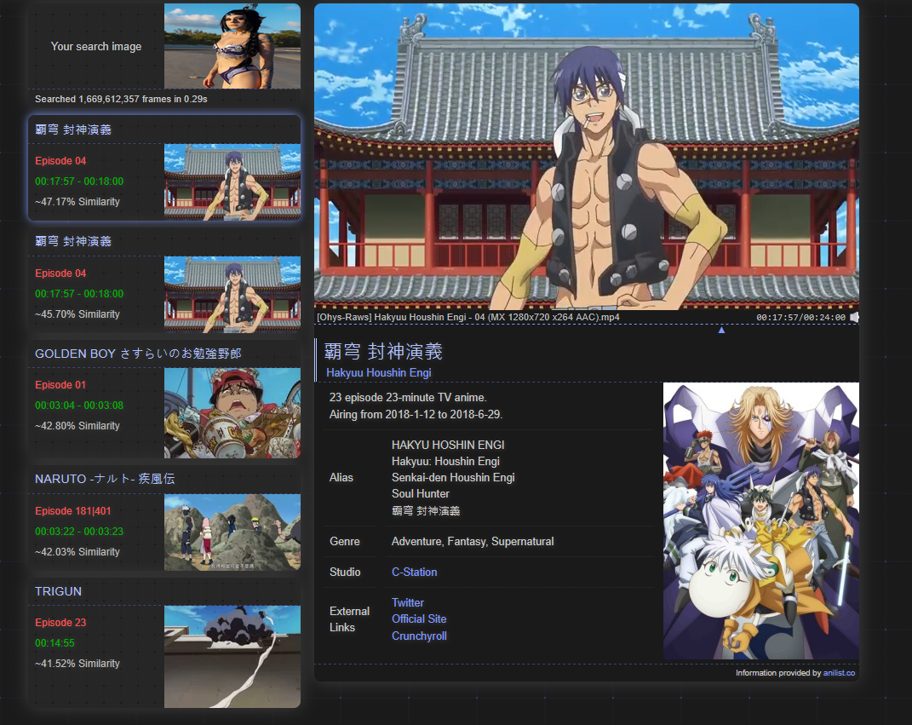Click the '~45.70% Similarity' text

click(77, 314)
